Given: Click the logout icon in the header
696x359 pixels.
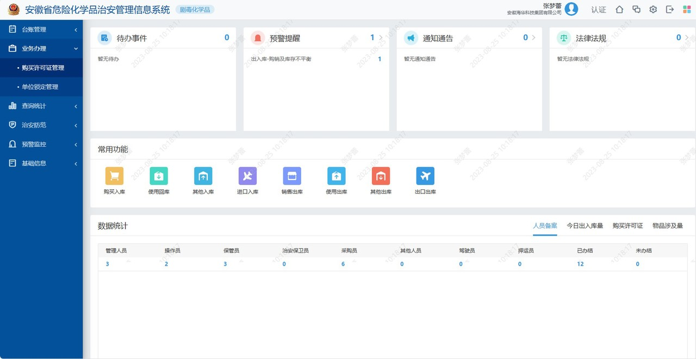Looking at the screenshot, I should [x=670, y=9].
